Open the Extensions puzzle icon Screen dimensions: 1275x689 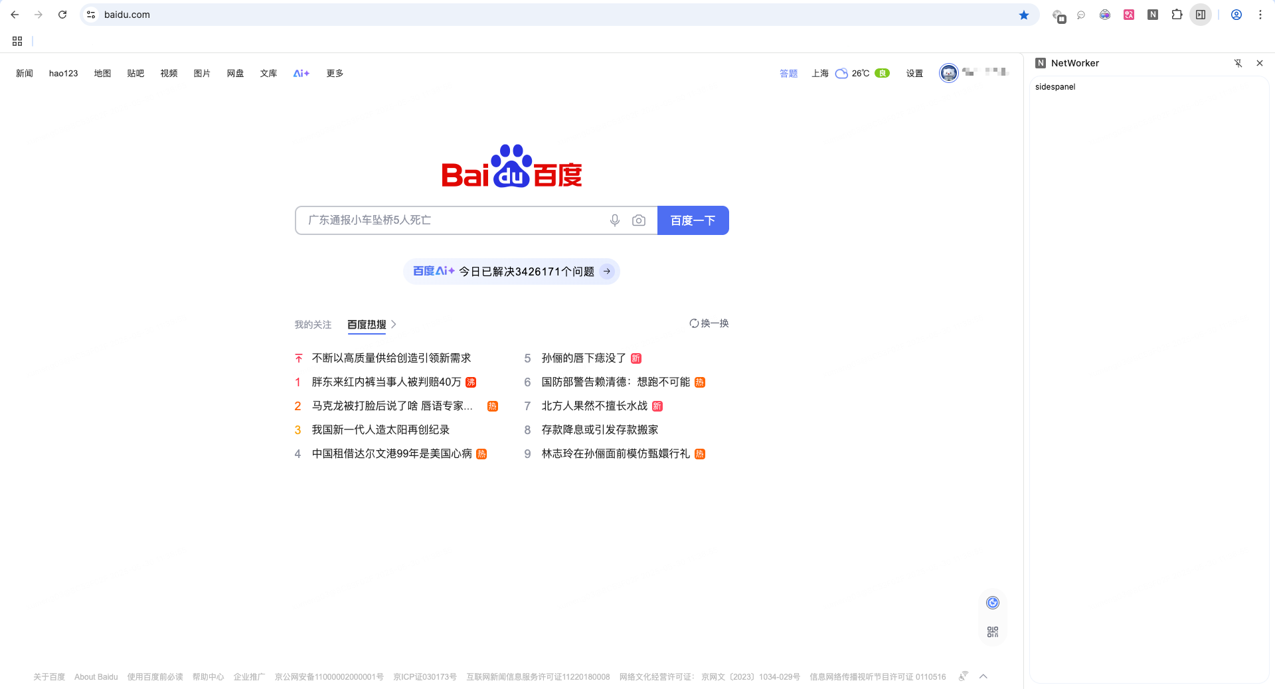click(x=1177, y=15)
